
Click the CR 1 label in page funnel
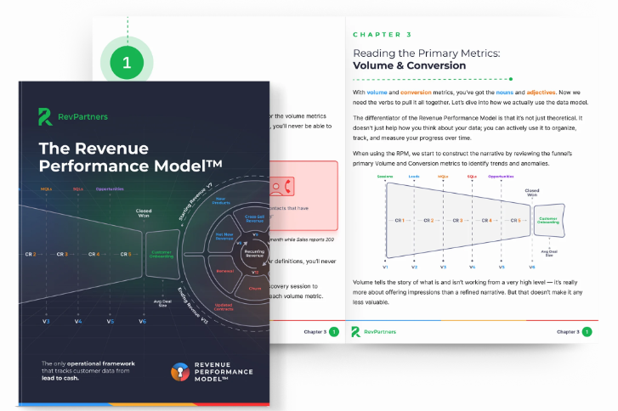[x=400, y=221]
